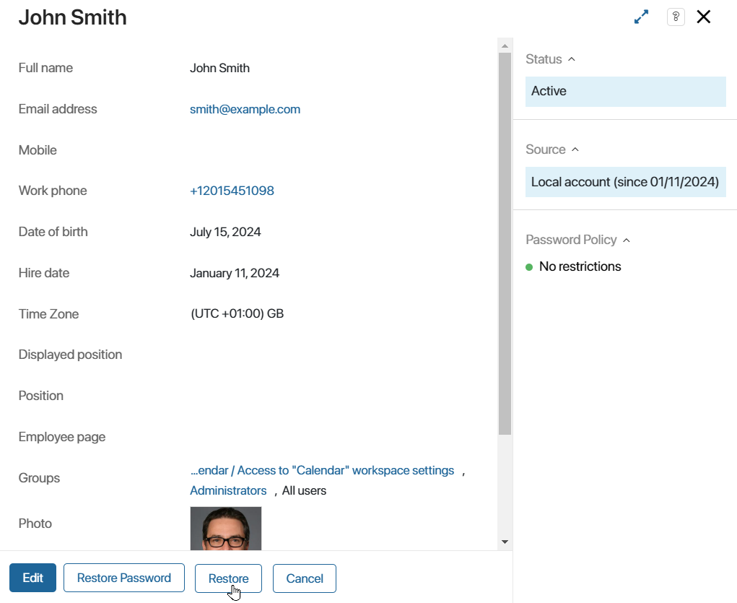Open the help question mark icon
Viewport: 737px width, 603px height.
coord(676,17)
